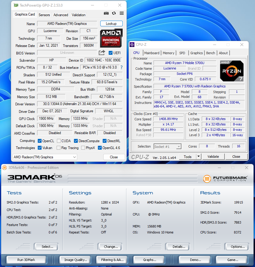Click the 3DMark06 Gamers' Benchmark logo
Viewport: 255px width, 267px height.
tap(34, 178)
